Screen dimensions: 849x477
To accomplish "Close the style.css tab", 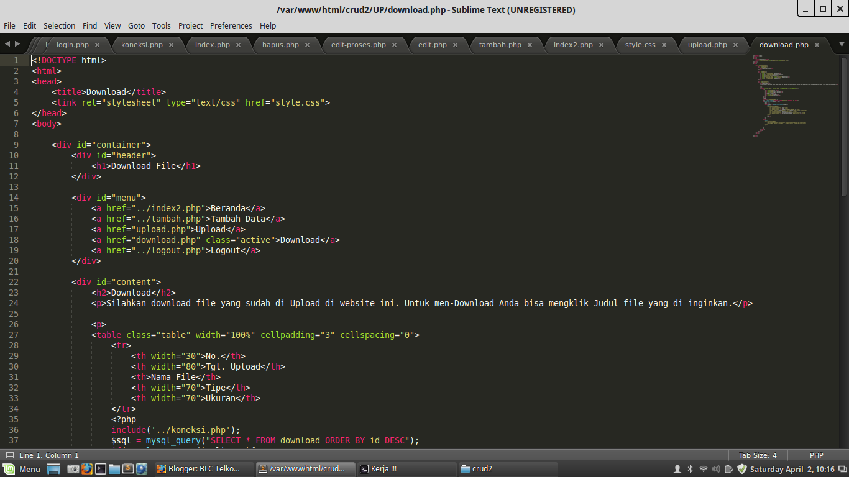I will (664, 45).
